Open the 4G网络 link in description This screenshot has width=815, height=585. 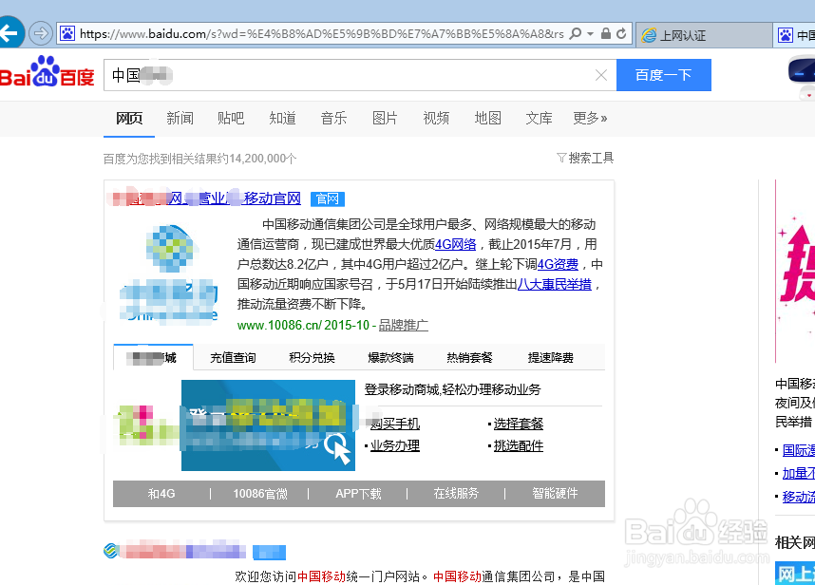click(x=455, y=244)
